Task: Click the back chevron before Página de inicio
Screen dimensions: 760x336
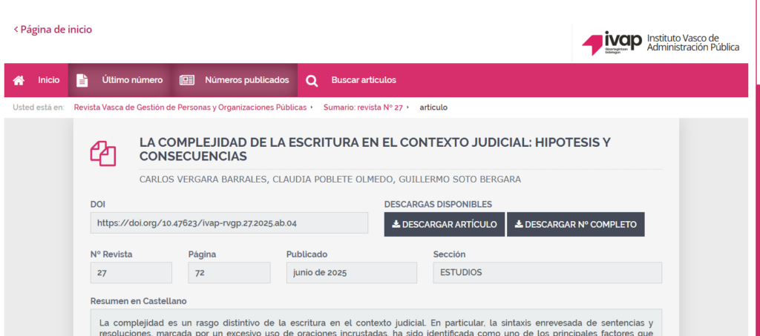Action: tap(16, 30)
